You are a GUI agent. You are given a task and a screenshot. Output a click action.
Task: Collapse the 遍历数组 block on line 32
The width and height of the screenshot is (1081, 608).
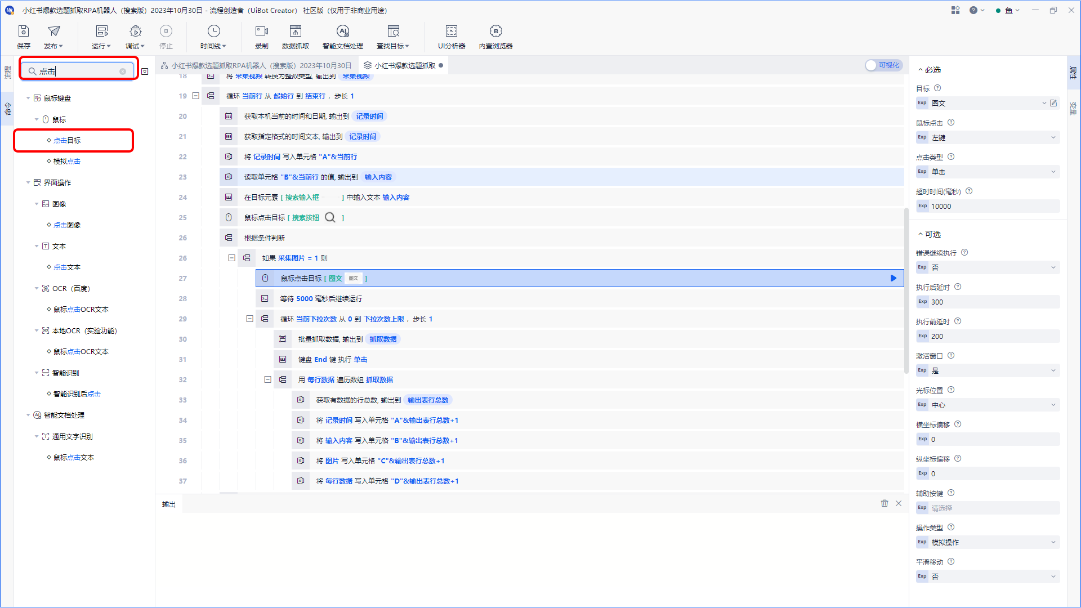coord(267,379)
